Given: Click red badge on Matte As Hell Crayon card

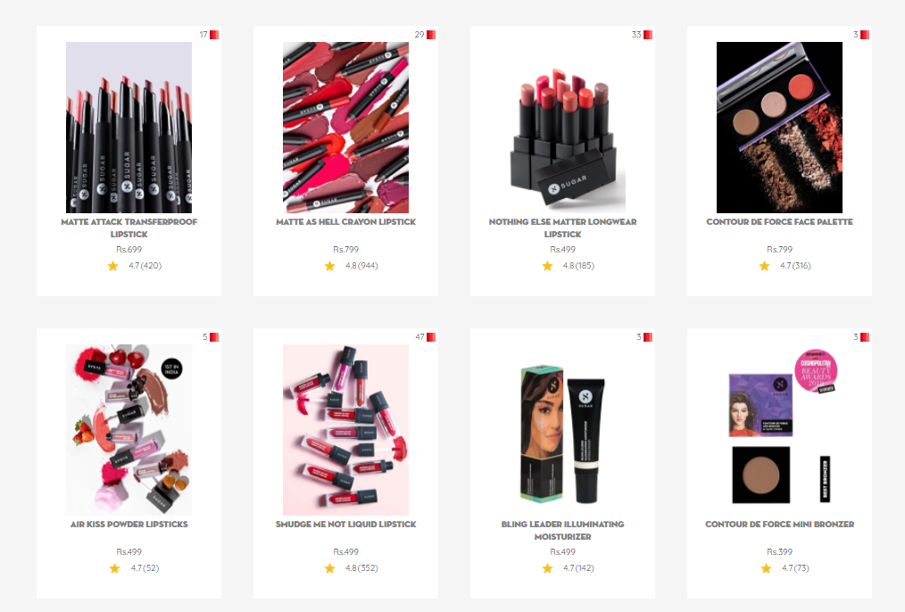Looking at the screenshot, I should tap(431, 35).
